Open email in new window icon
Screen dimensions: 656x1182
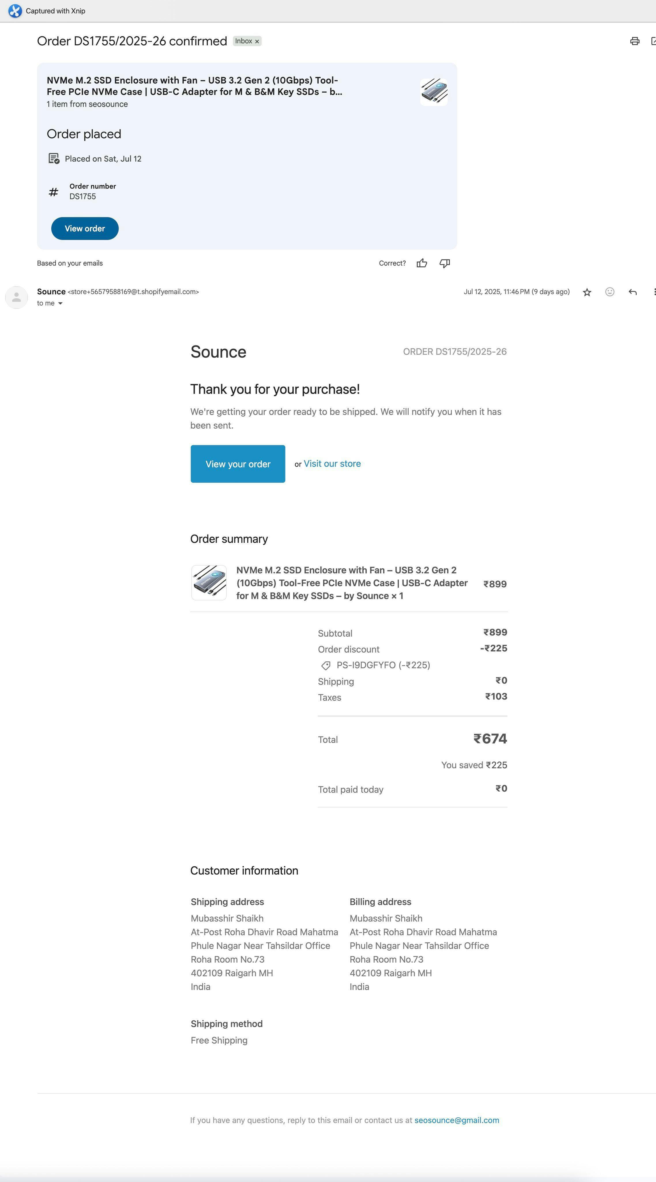tap(654, 41)
